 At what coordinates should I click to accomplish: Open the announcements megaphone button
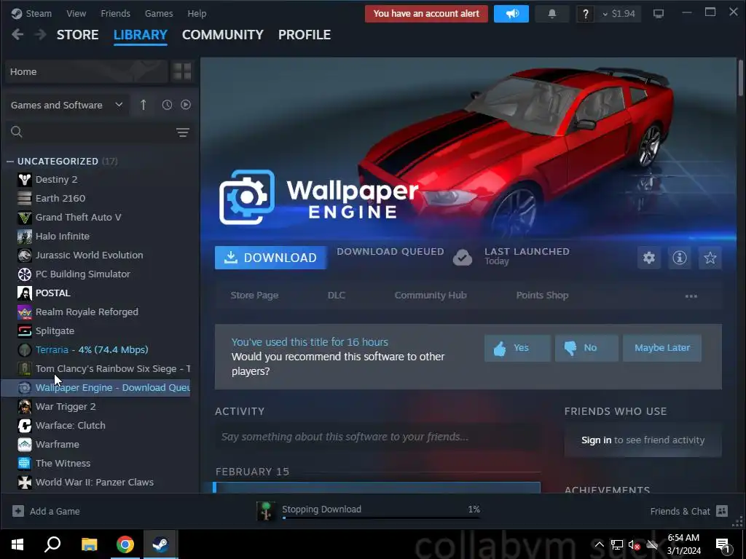511,14
